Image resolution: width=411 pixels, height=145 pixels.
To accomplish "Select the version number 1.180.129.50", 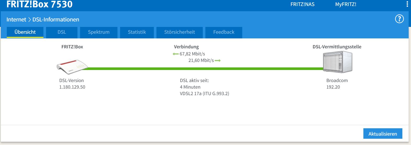I will pyautogui.click(x=72, y=87).
